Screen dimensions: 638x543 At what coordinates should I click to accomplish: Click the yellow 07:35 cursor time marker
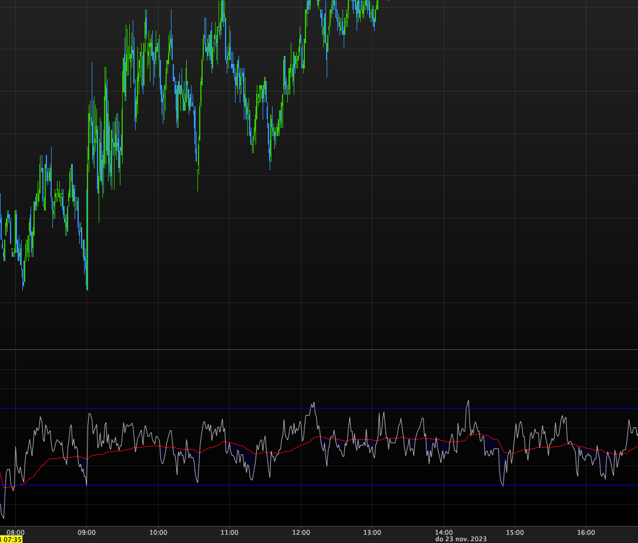coord(11,539)
